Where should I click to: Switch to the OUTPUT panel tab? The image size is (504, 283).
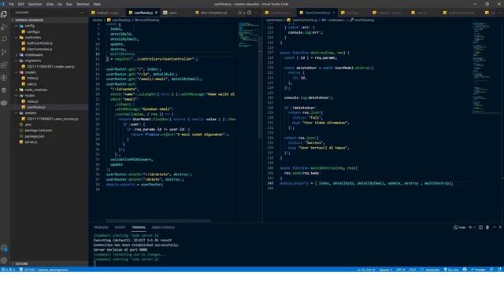click(x=120, y=227)
